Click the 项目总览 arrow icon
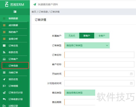 (x=4, y=79)
